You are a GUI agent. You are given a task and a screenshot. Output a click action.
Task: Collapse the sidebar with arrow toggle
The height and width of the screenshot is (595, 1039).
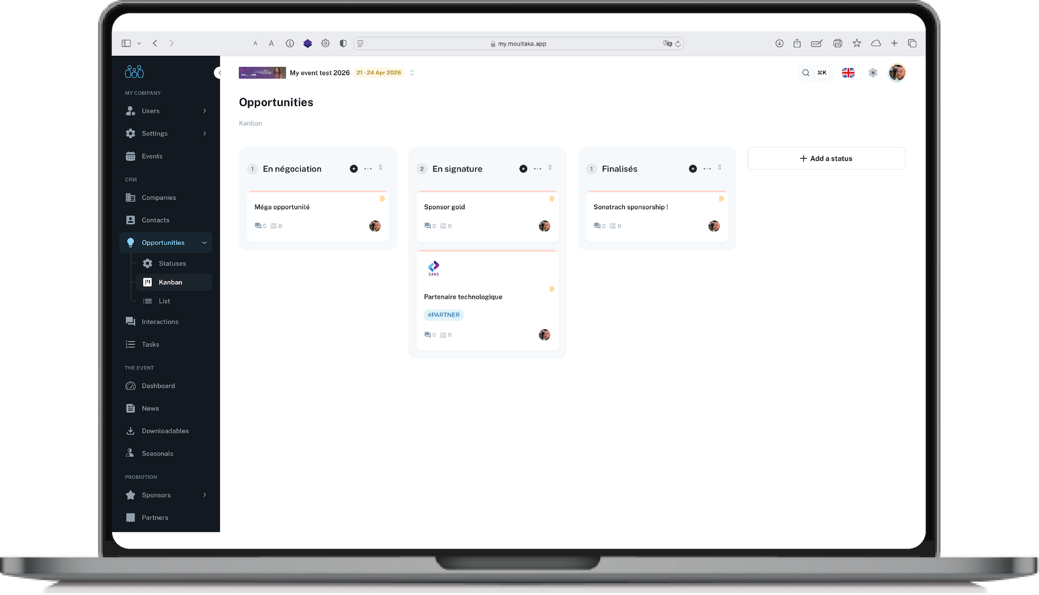pyautogui.click(x=219, y=72)
